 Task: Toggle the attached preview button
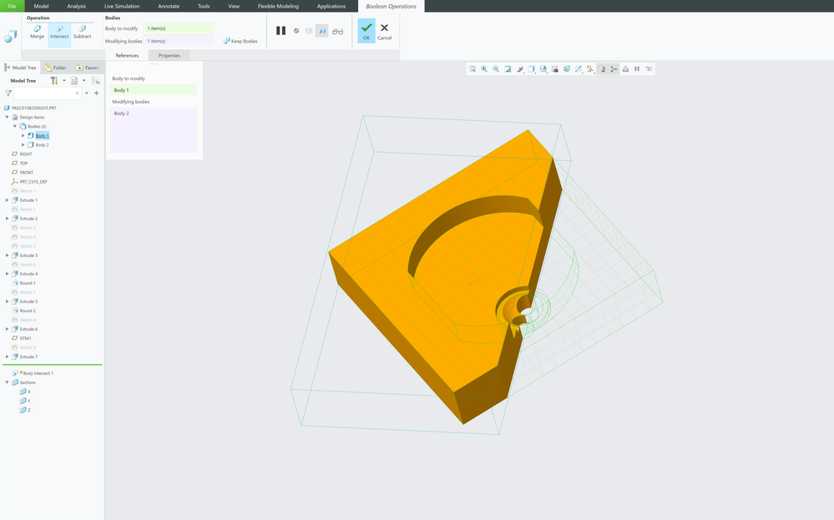[x=321, y=32]
